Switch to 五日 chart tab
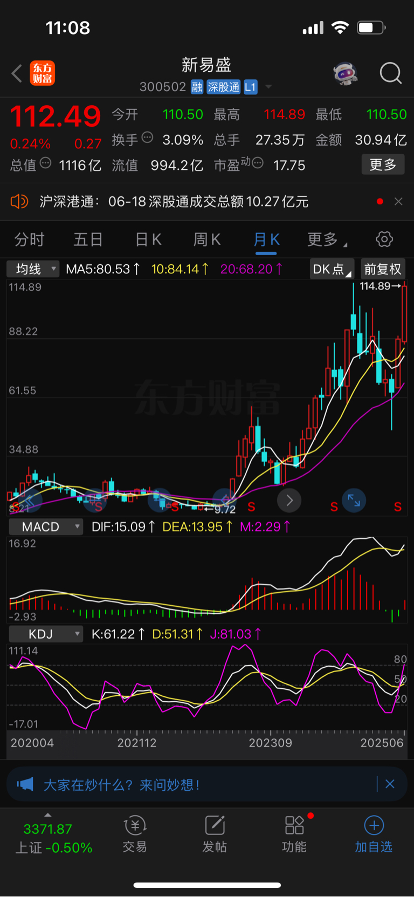The width and height of the screenshot is (414, 897). click(x=88, y=239)
